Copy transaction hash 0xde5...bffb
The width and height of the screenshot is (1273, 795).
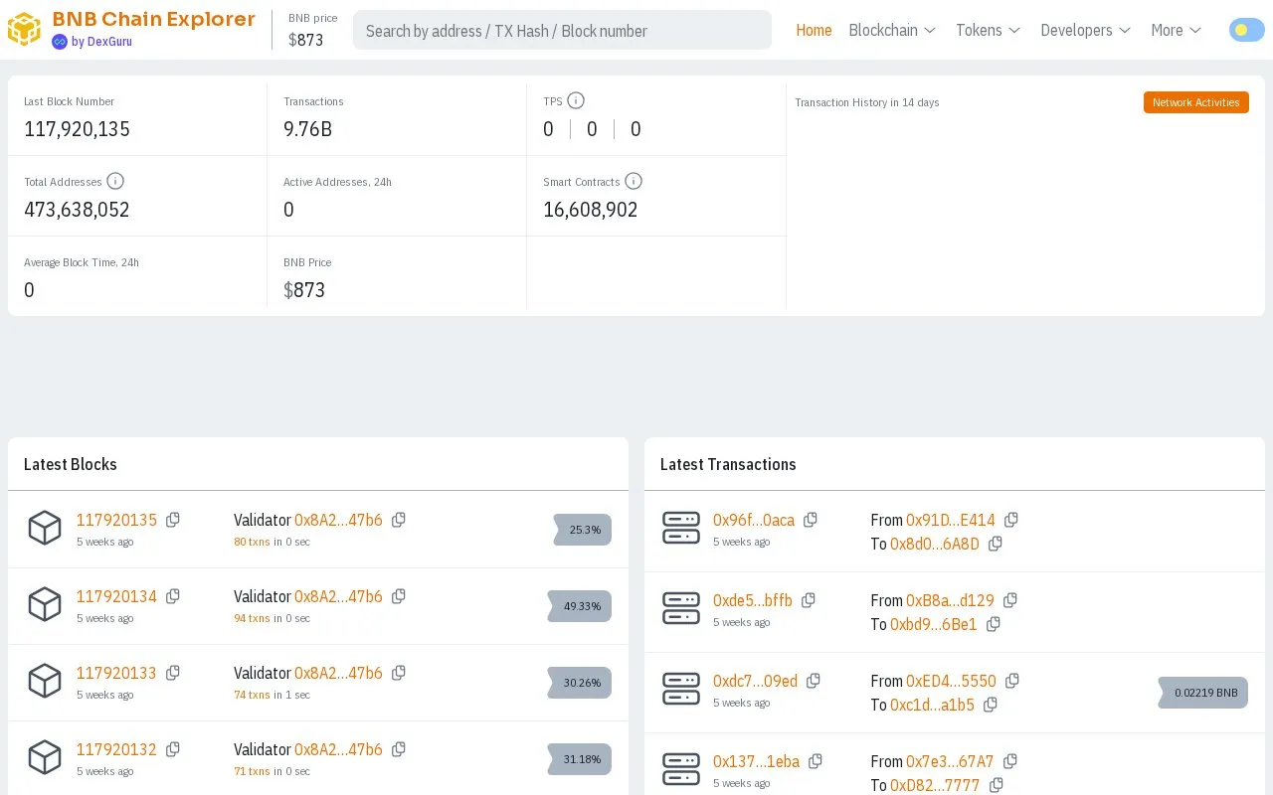coord(809,600)
